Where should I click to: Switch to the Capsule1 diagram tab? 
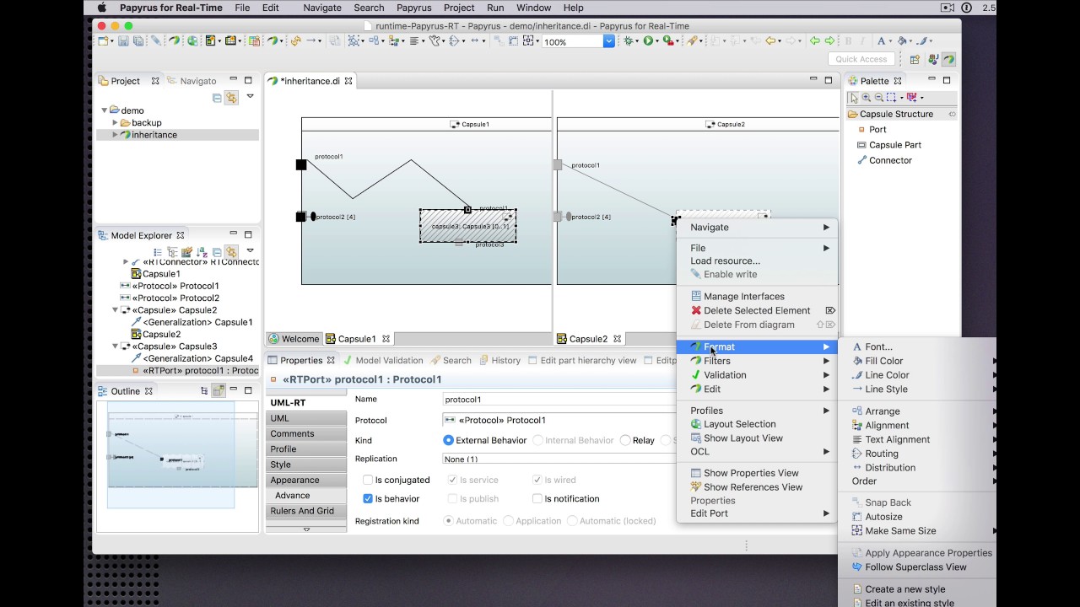click(356, 339)
